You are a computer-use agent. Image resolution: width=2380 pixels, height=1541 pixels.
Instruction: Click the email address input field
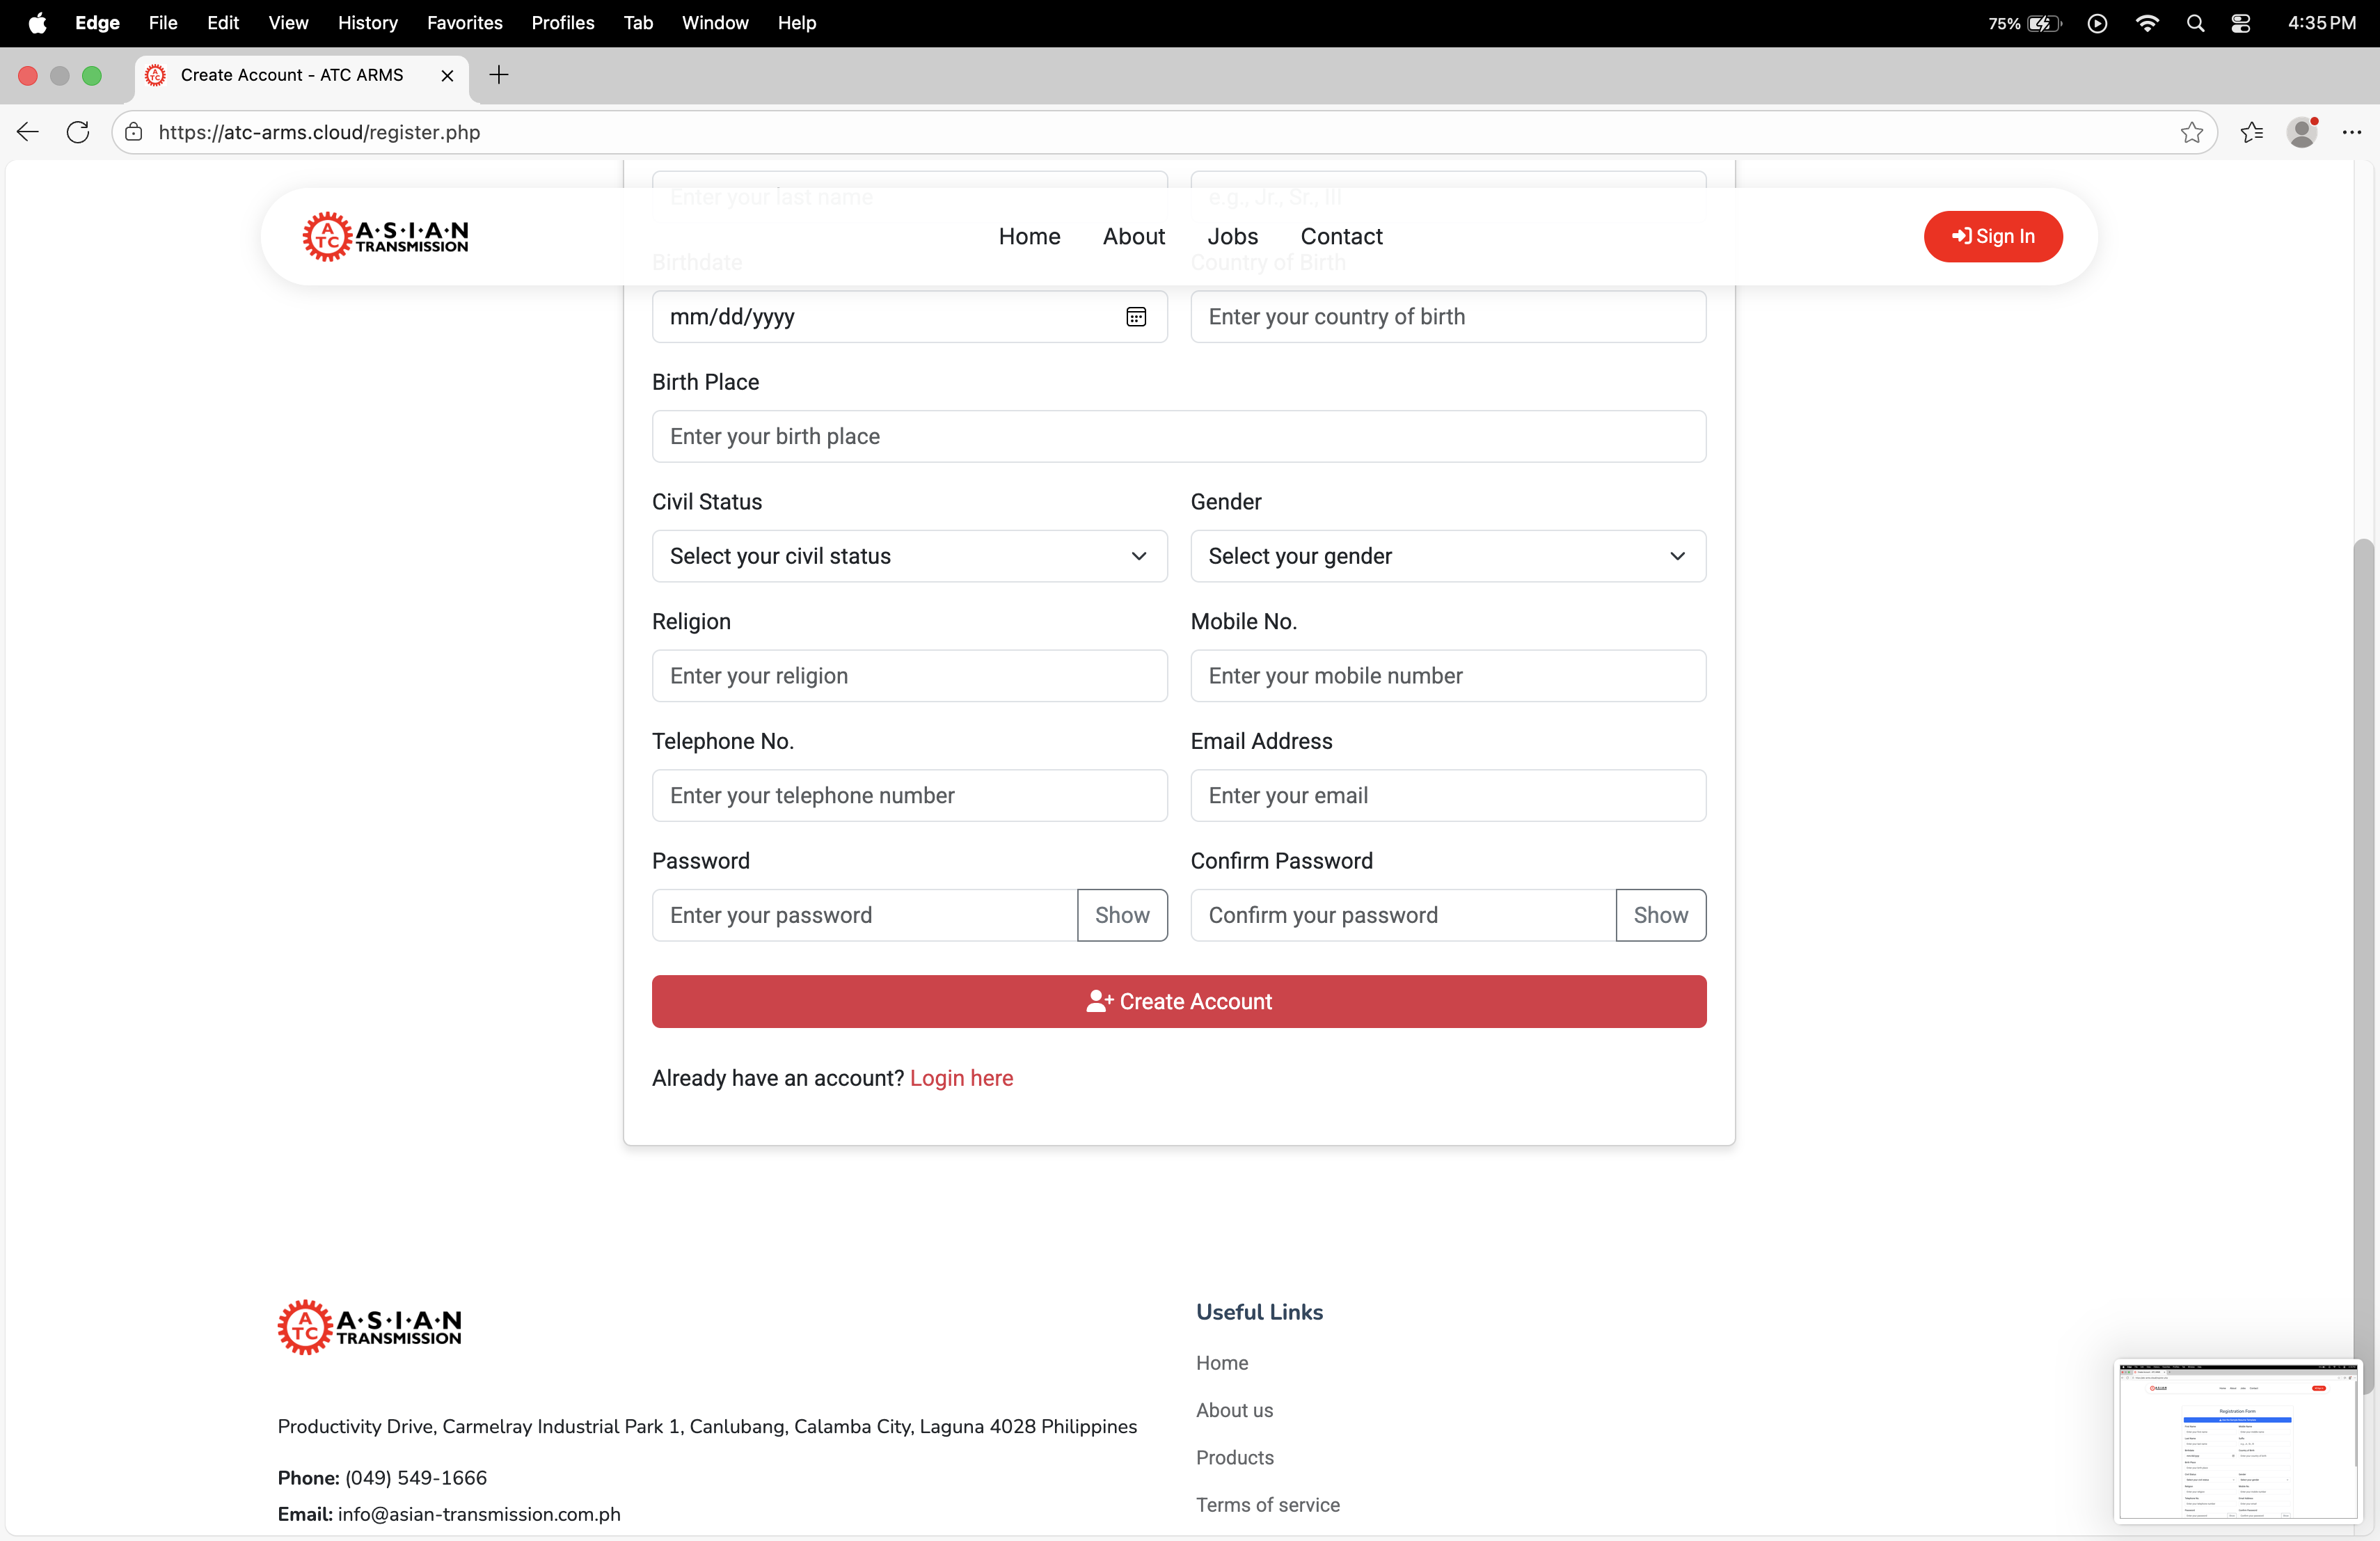point(1447,796)
